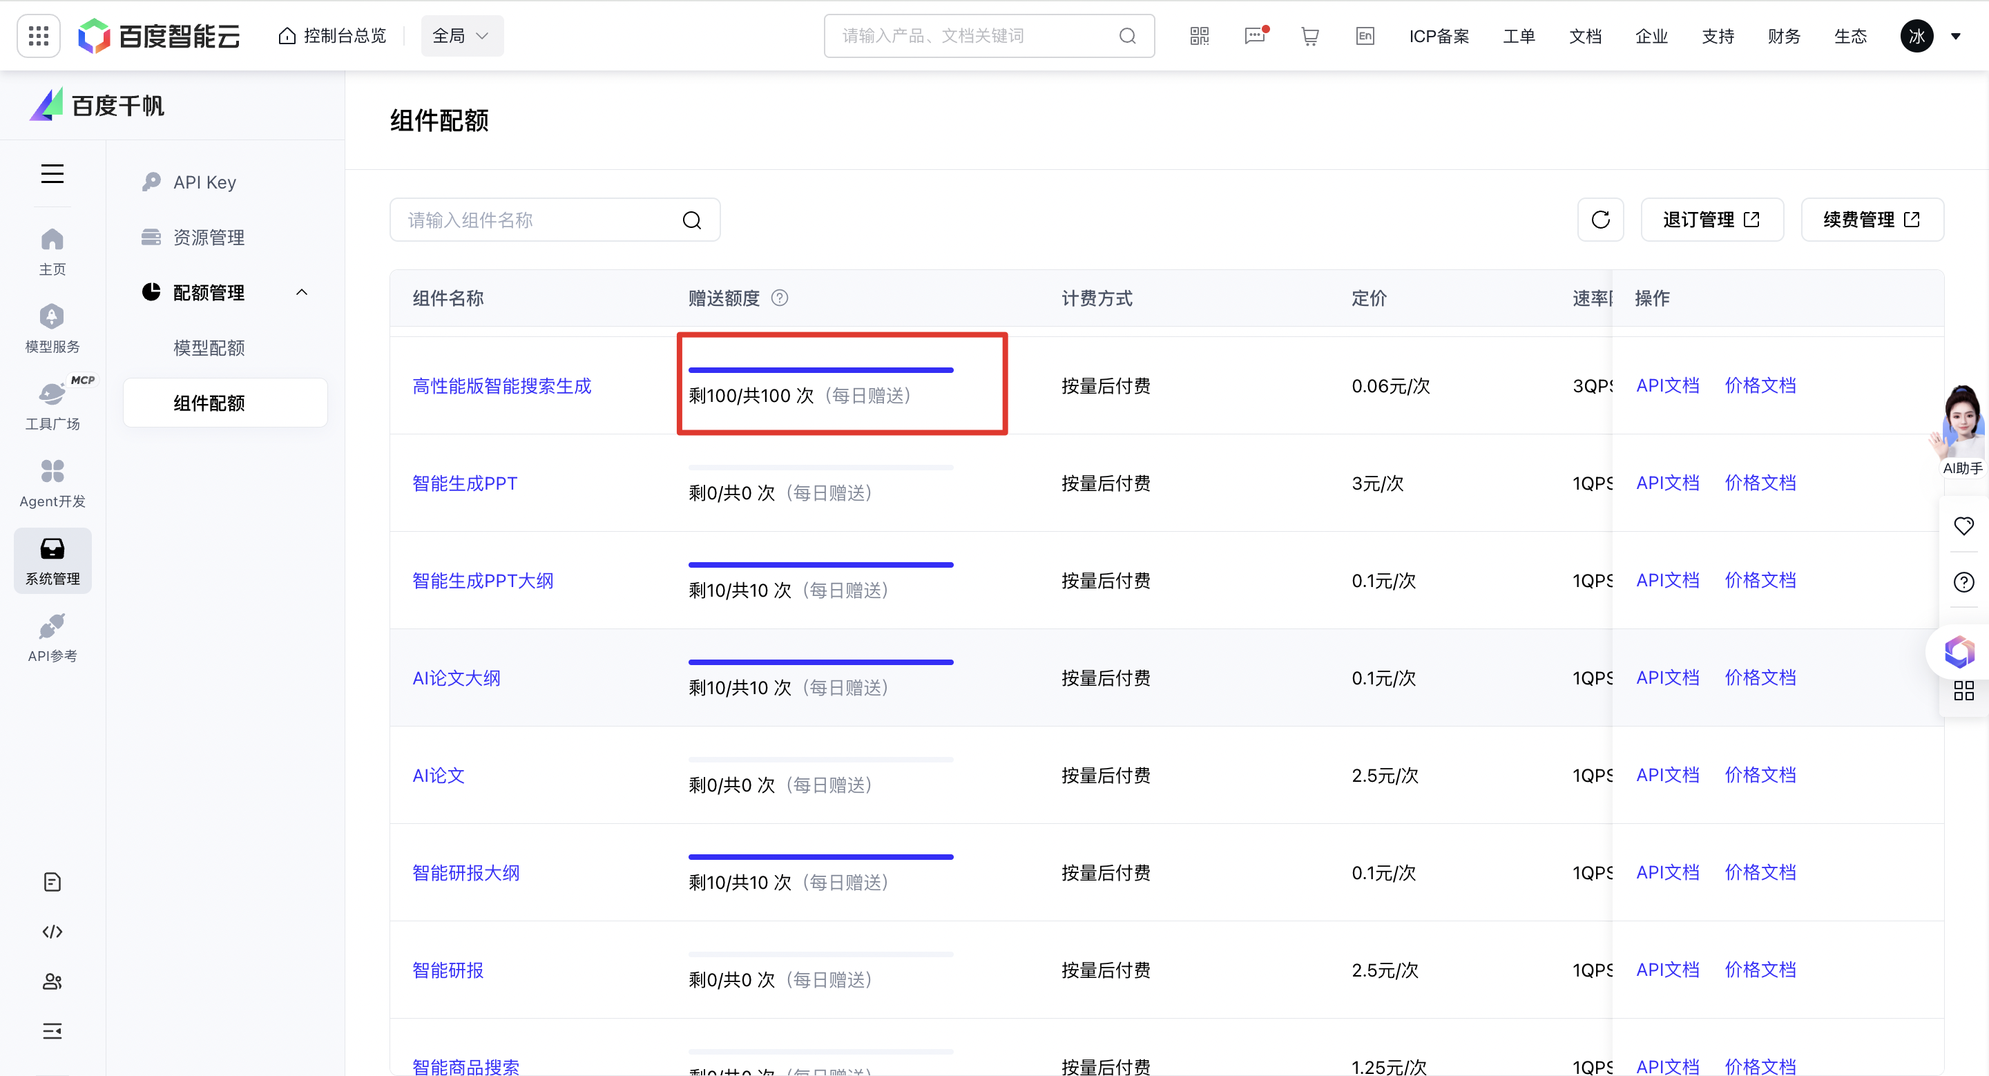Open messages icon with red notification dot
Image resolution: width=1989 pixels, height=1076 pixels.
pyautogui.click(x=1254, y=35)
